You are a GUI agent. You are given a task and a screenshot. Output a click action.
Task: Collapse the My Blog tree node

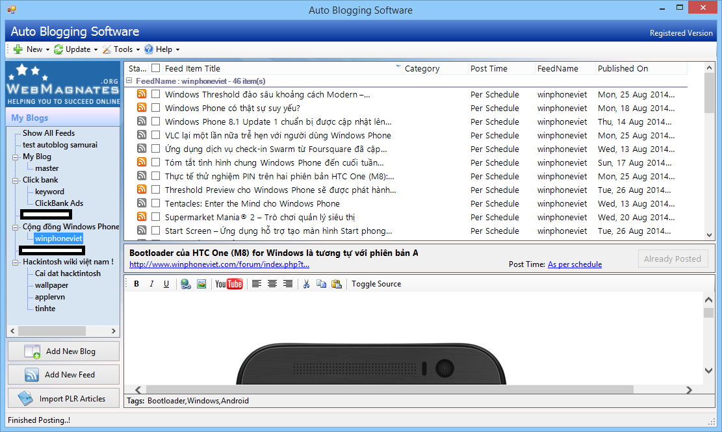pyautogui.click(x=15, y=157)
